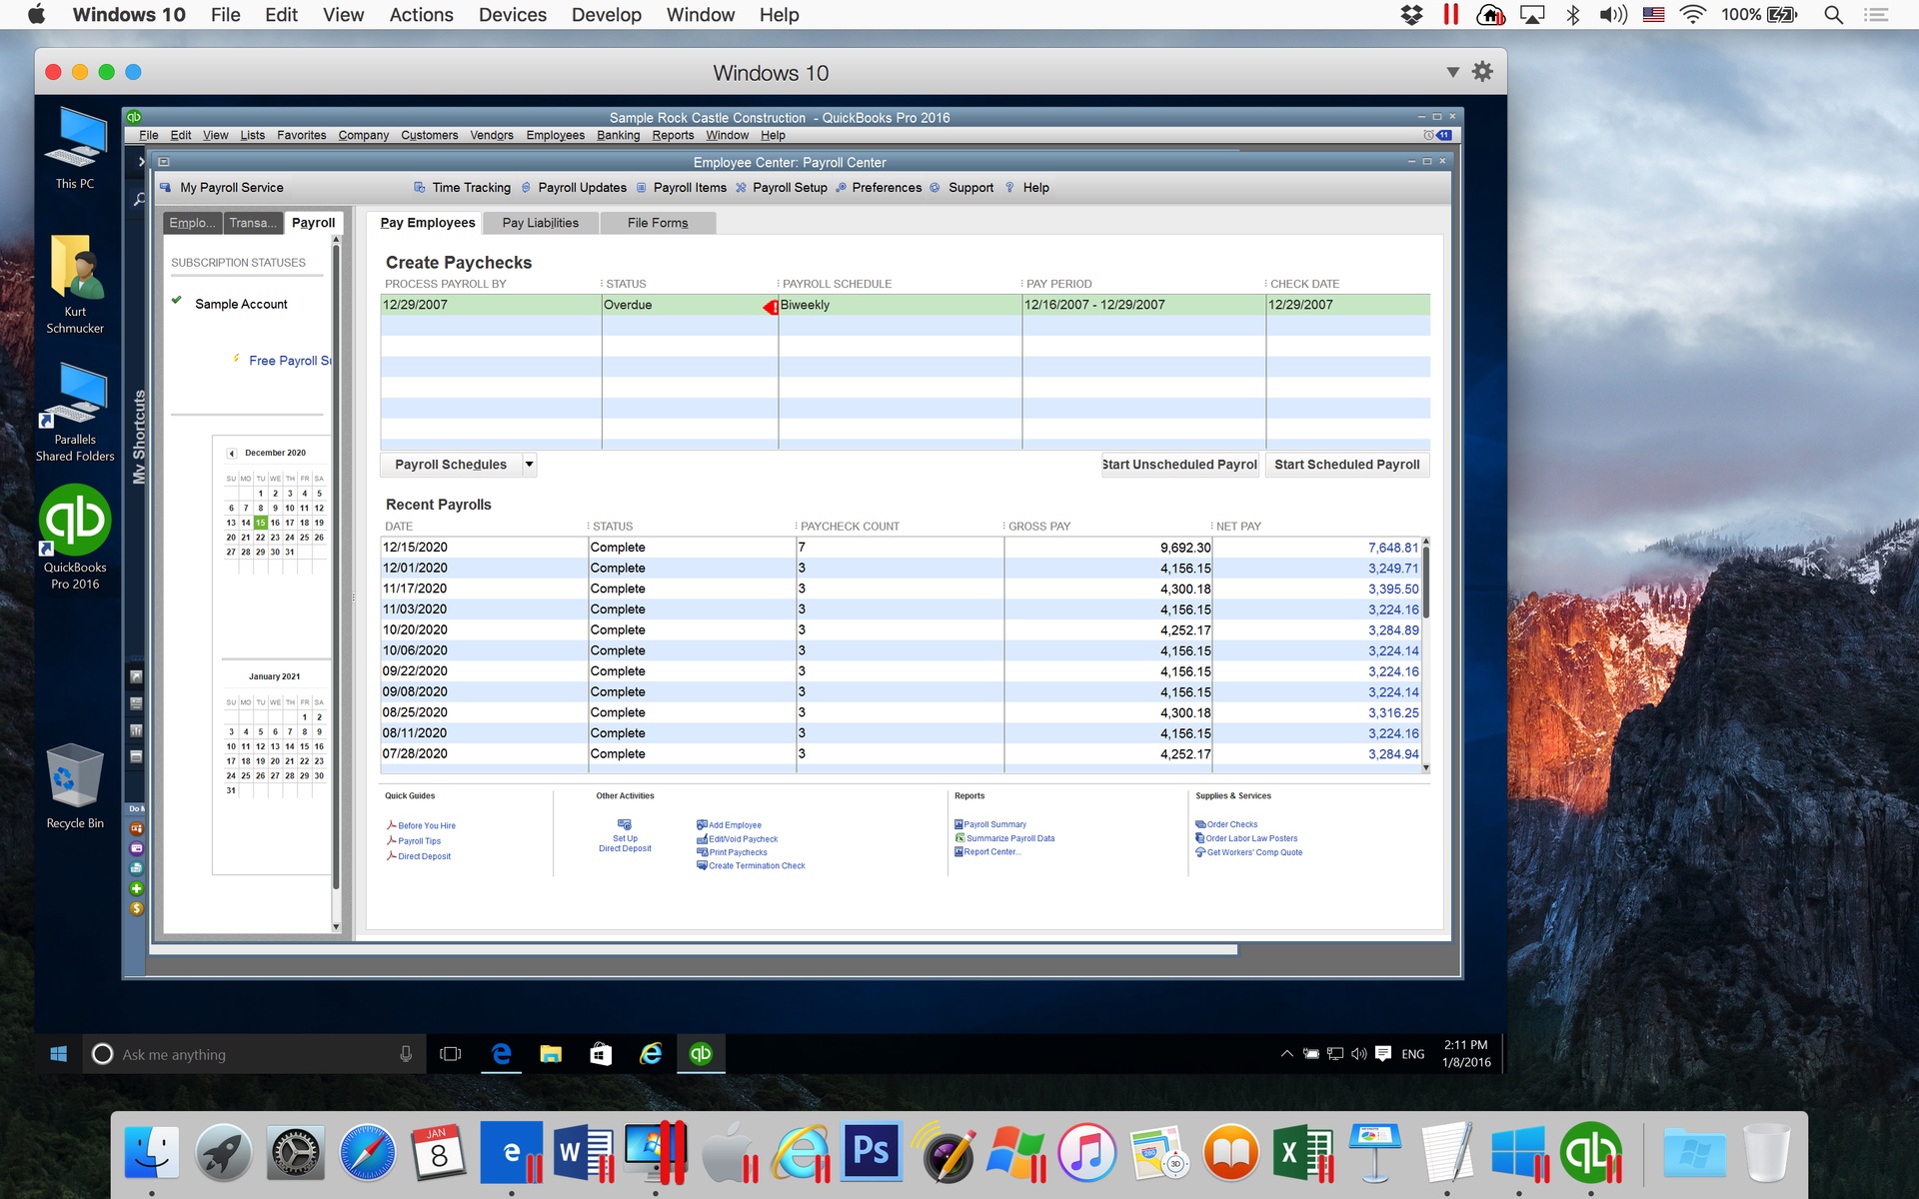Open the Edit/Void Paycheck link
The height and width of the screenshot is (1199, 1919).
(743, 839)
